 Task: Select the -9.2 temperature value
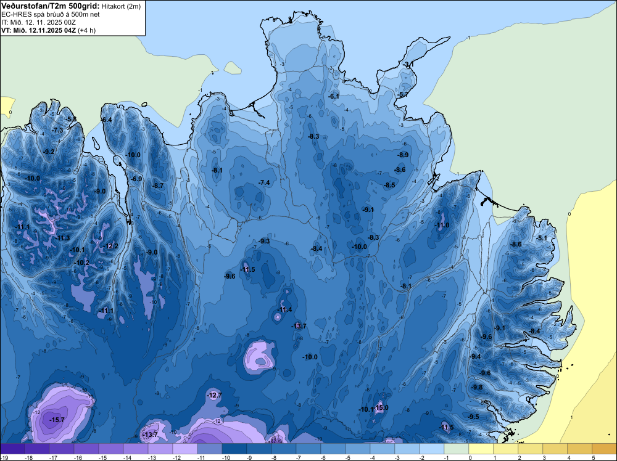point(49,152)
